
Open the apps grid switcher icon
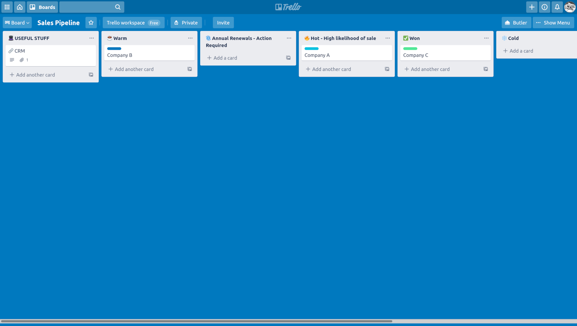(7, 7)
